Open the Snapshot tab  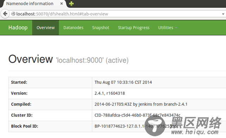coord(101,28)
